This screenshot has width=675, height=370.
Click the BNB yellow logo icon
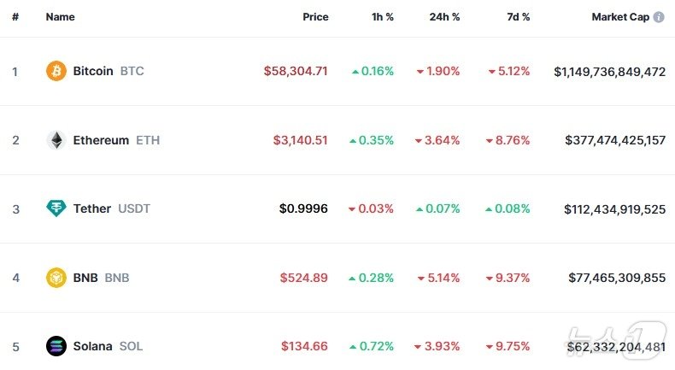56,278
